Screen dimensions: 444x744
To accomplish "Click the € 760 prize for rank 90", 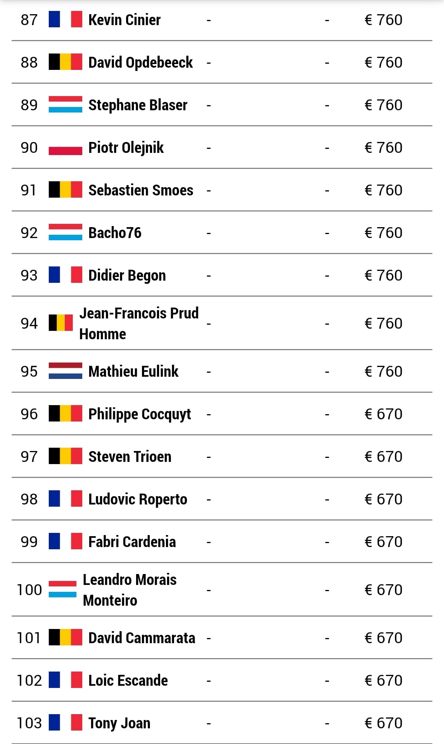I will (383, 147).
